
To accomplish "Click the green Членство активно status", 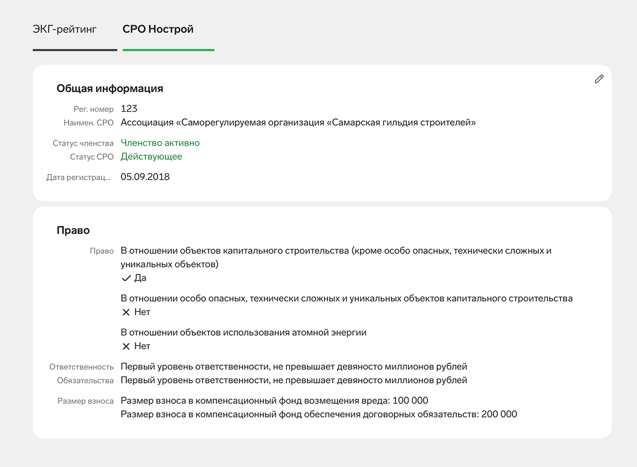I will (x=160, y=143).
